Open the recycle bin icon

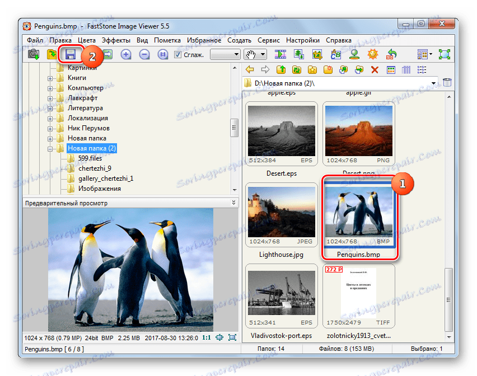click(447, 82)
